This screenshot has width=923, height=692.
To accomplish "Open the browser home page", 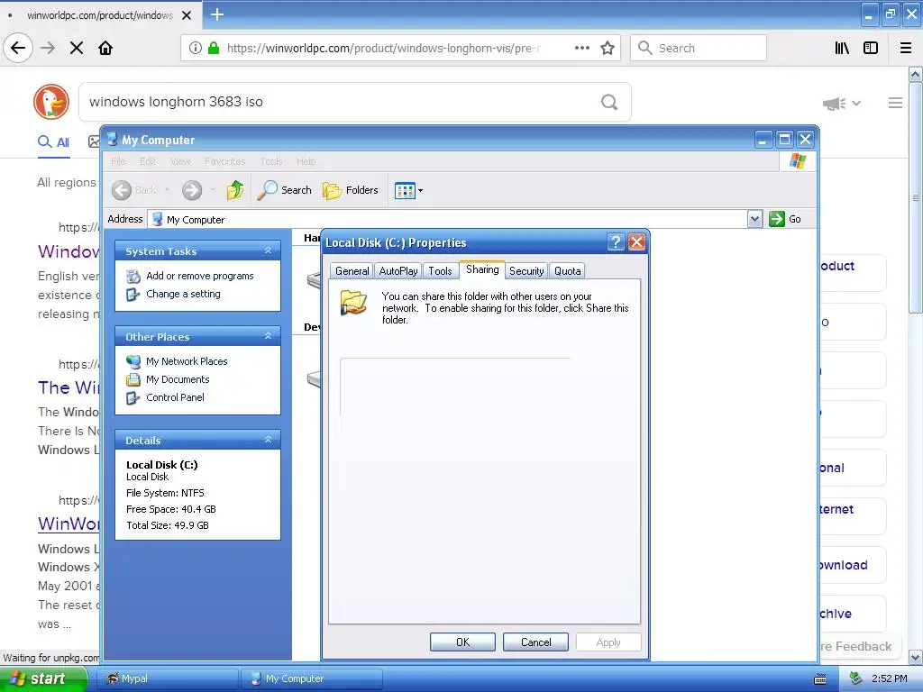I will coord(105,48).
